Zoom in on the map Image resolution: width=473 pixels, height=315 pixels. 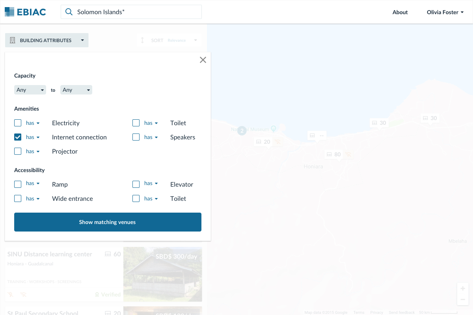[x=463, y=289]
